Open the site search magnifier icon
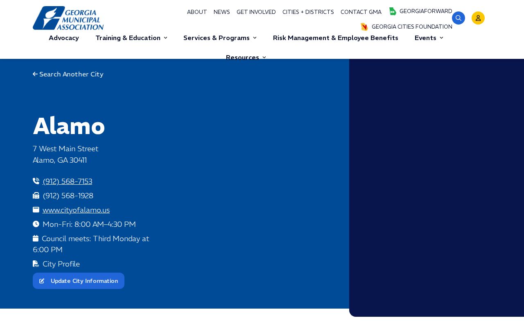Image resolution: width=524 pixels, height=327 pixels. tap(458, 18)
